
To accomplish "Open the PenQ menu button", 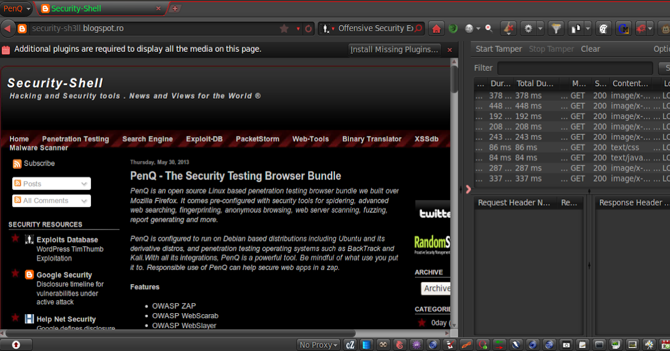I will coord(17,8).
